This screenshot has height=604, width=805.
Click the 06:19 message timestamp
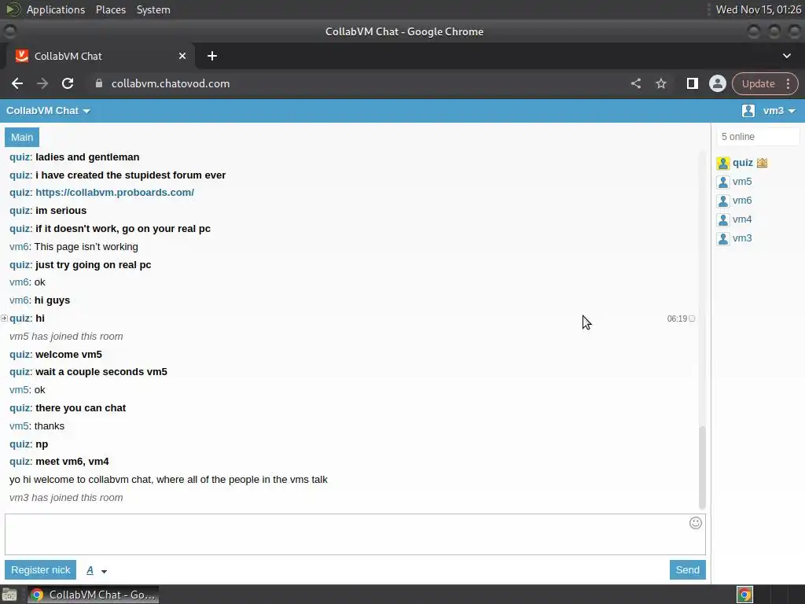pyautogui.click(x=677, y=319)
